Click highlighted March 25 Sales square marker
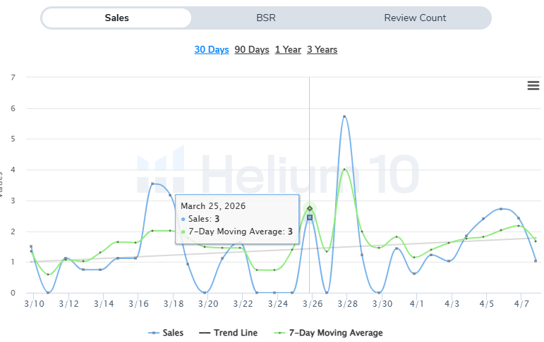 coord(310,217)
